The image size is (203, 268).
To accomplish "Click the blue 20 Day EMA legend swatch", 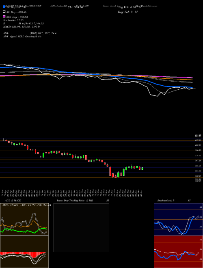I will coord(4,7).
